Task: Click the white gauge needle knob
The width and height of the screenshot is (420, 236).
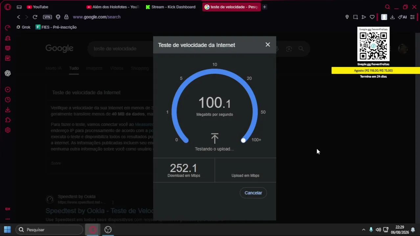Action: 243,140
